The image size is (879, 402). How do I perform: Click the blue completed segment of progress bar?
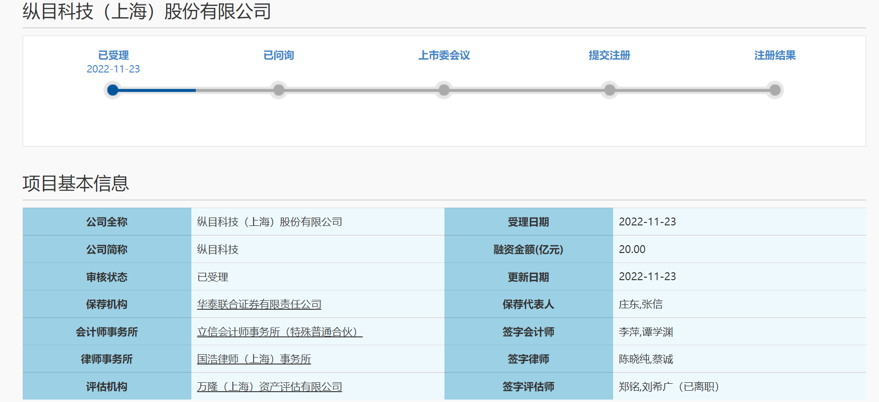click(x=157, y=90)
